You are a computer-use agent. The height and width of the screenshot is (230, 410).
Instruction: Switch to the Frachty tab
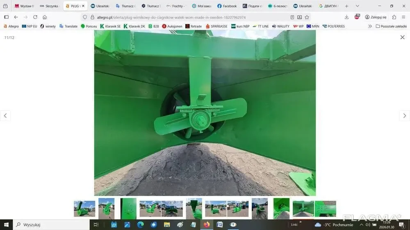point(175,6)
